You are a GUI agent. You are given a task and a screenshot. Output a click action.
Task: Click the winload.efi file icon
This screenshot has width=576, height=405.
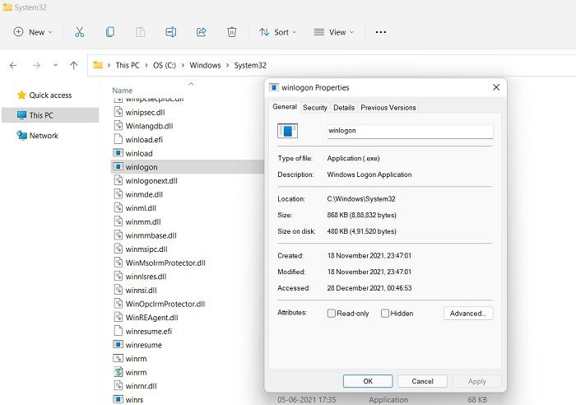click(118, 139)
